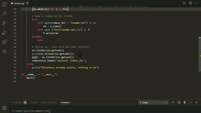Switch to the Output panel tab
Image resolution: width=201 pixels, height=113 pixels.
click(x=34, y=103)
